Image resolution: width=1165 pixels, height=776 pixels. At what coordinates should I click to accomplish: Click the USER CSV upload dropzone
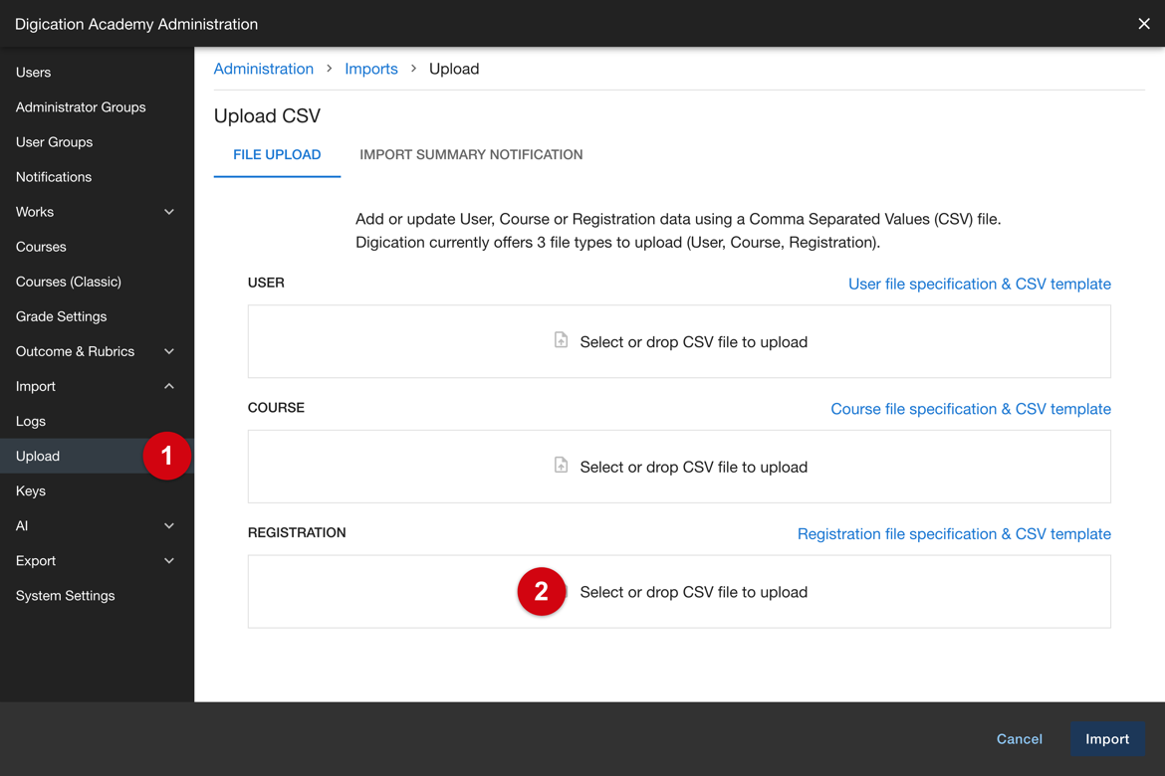click(679, 341)
